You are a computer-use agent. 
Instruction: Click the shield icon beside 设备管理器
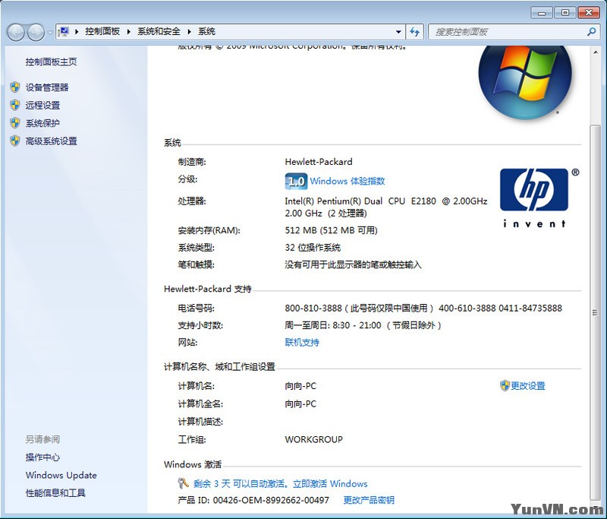click(15, 87)
